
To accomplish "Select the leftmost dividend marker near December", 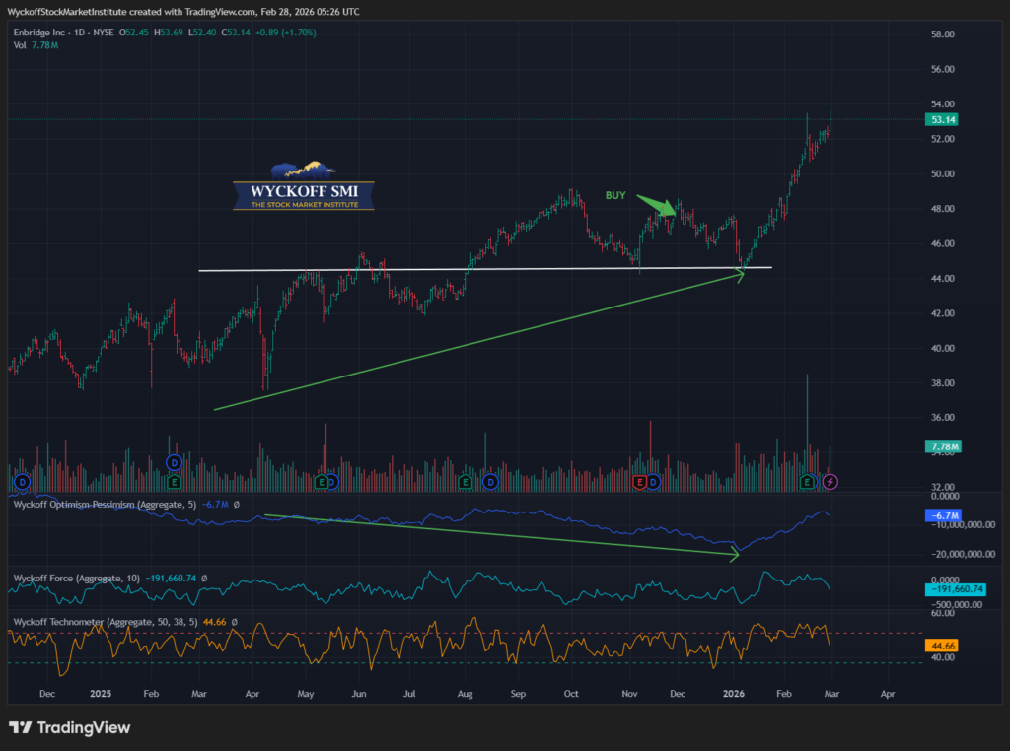I will [x=21, y=482].
